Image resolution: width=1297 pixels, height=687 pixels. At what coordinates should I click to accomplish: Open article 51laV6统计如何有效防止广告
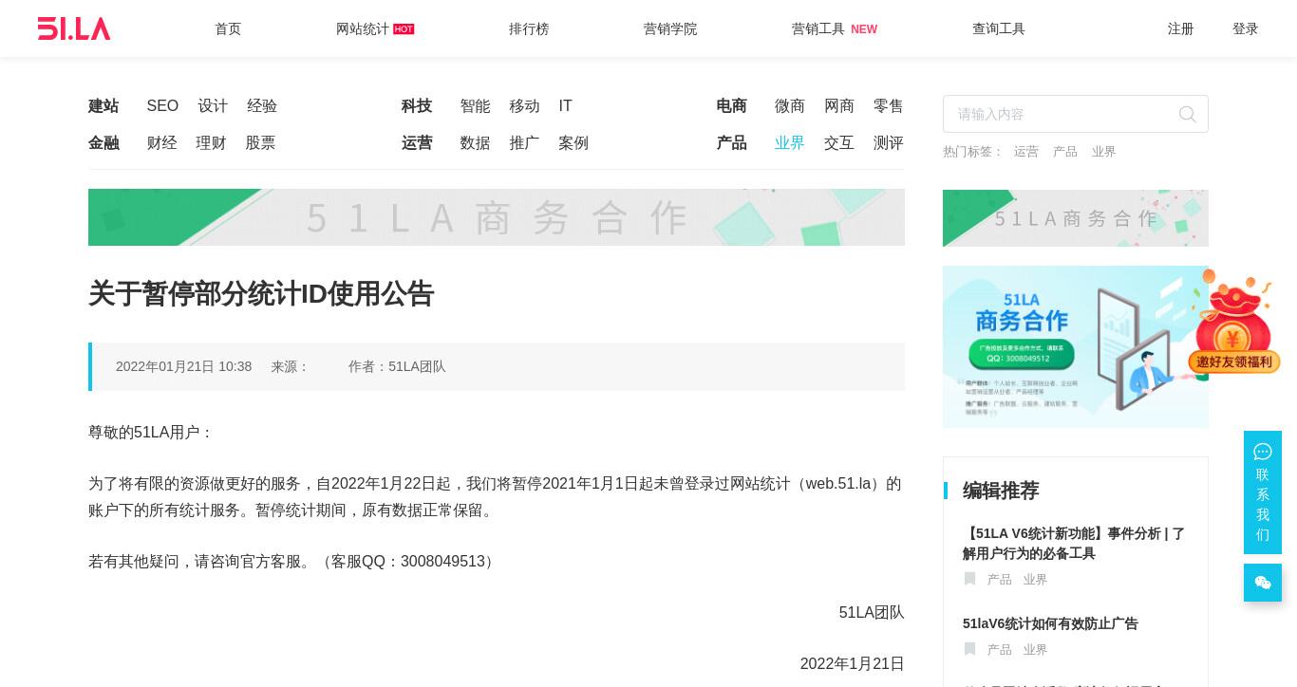coord(1050,623)
